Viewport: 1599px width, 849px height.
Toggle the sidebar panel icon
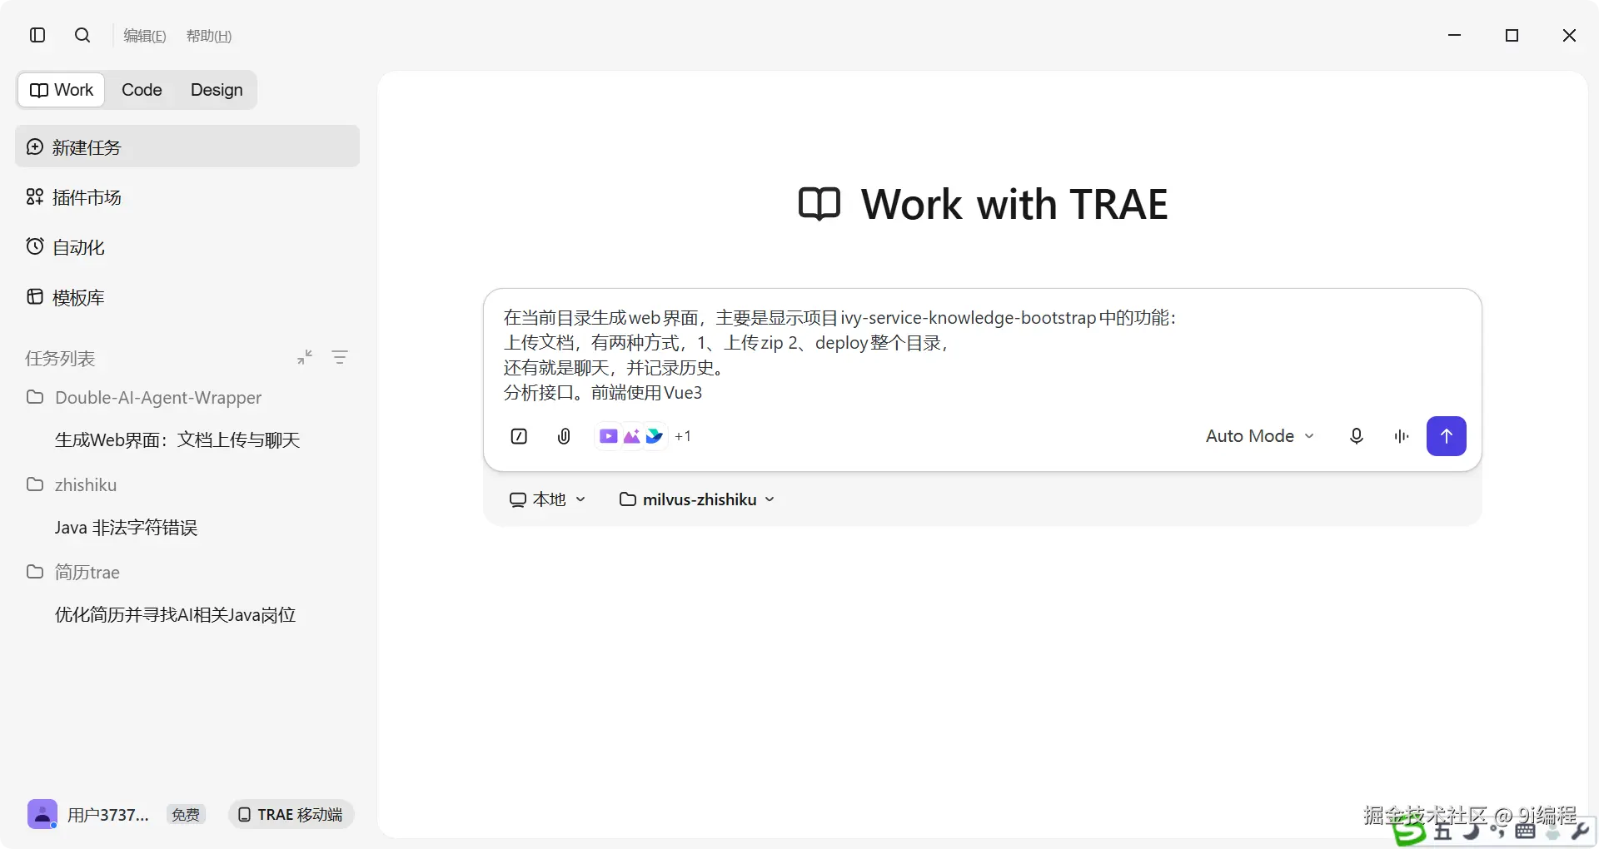37,35
